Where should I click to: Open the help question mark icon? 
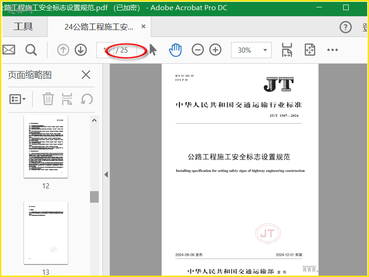click(345, 27)
